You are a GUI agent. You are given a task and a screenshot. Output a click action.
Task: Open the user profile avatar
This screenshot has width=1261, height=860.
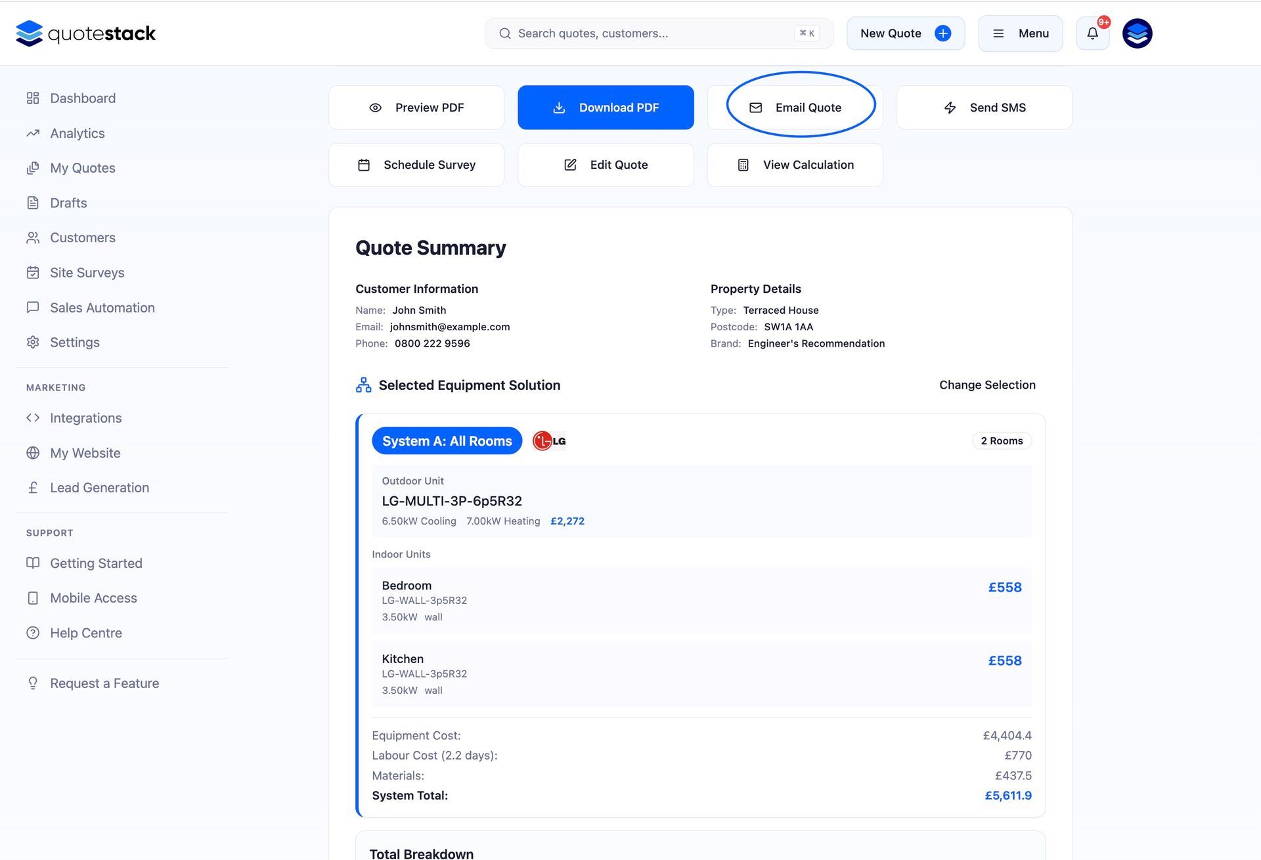tap(1137, 33)
